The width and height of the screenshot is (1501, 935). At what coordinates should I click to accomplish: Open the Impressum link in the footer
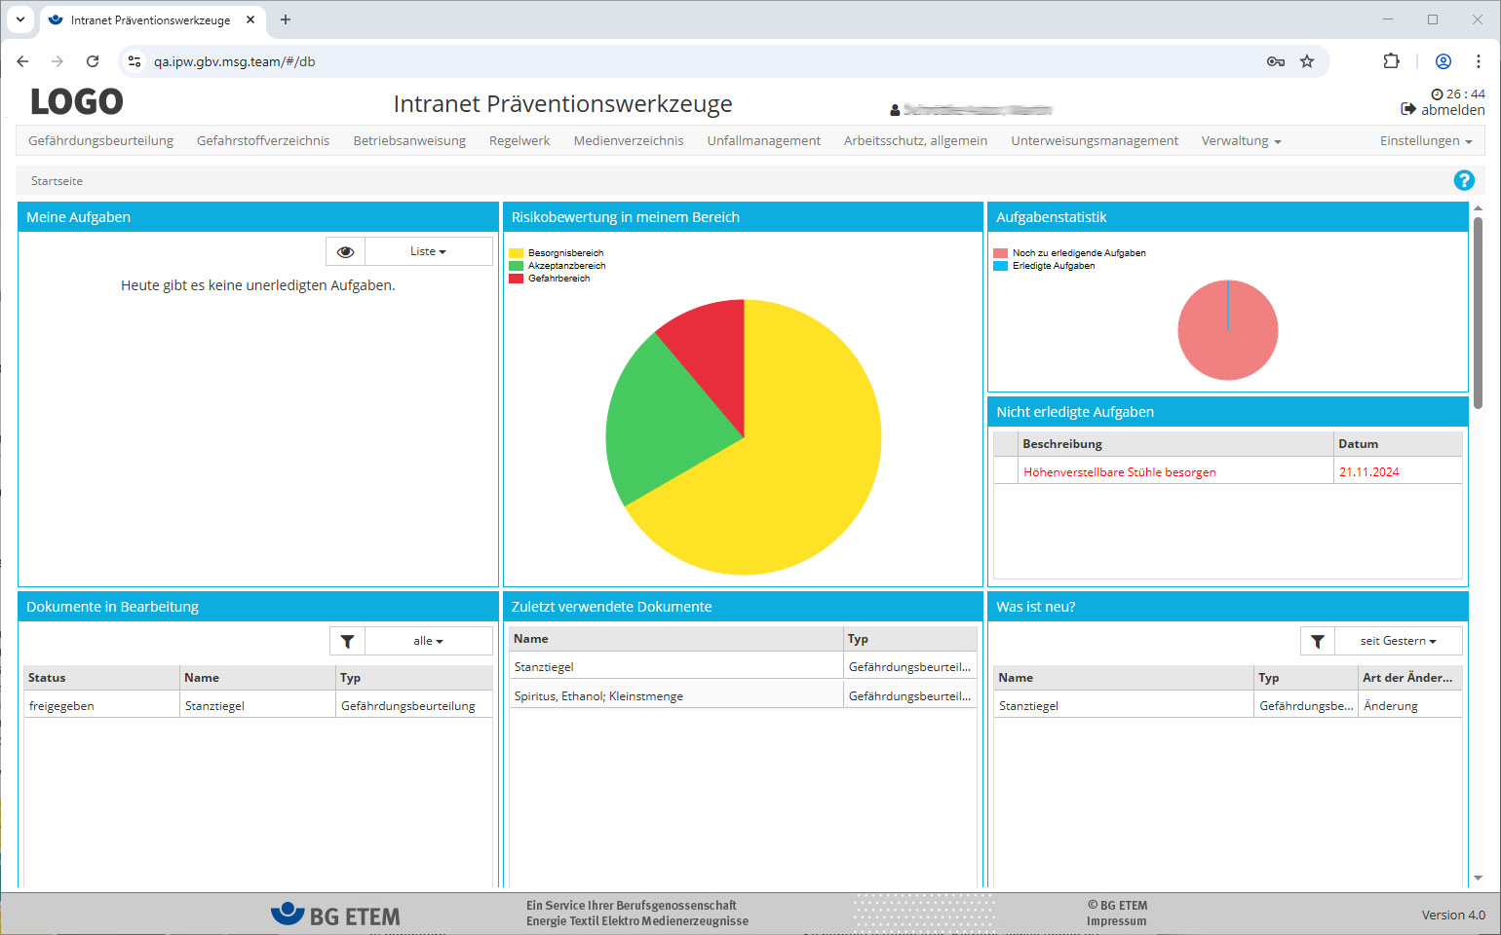[1116, 921]
